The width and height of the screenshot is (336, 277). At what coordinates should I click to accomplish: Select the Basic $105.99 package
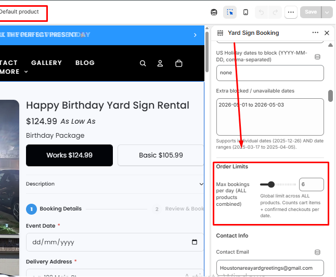click(x=161, y=155)
